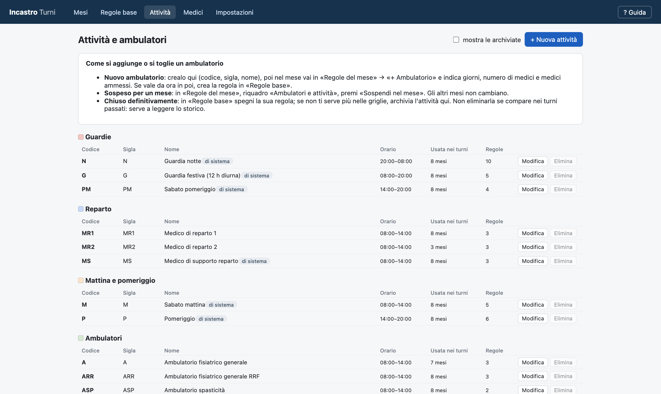Image resolution: width=661 pixels, height=394 pixels.
Task: Click the green Ambulatori color swatch
Action: 81,338
